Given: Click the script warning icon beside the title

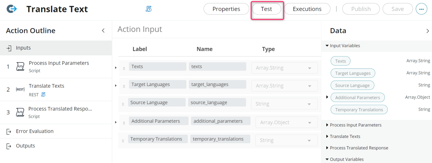Looking at the screenshot, I should click(x=148, y=9).
